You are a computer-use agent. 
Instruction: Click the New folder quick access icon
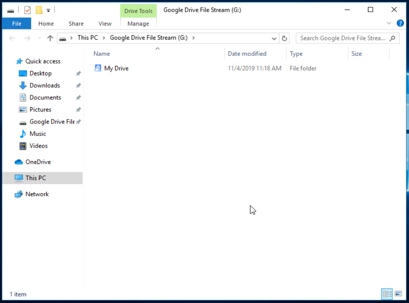coord(39,10)
